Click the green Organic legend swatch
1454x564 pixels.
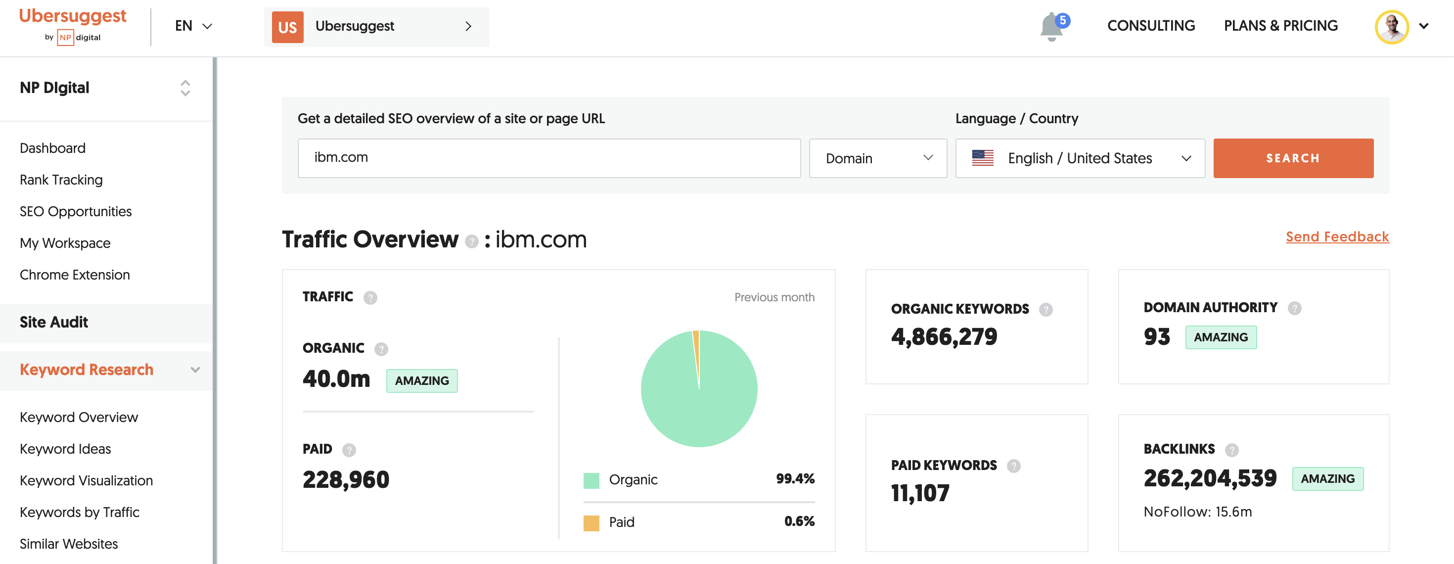tap(591, 480)
